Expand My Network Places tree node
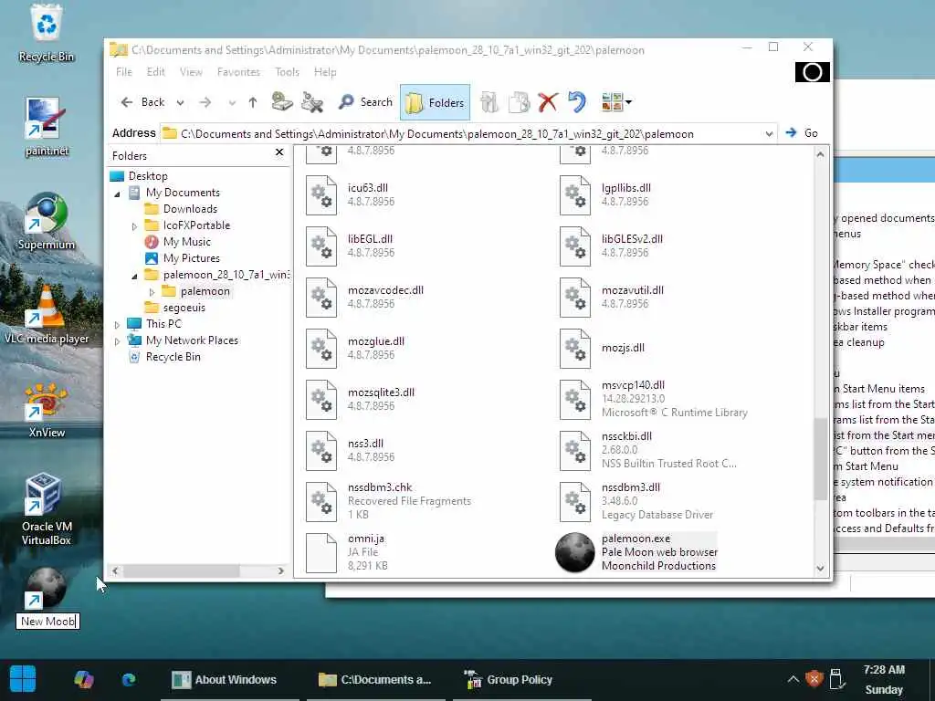The image size is (935, 701). [117, 341]
